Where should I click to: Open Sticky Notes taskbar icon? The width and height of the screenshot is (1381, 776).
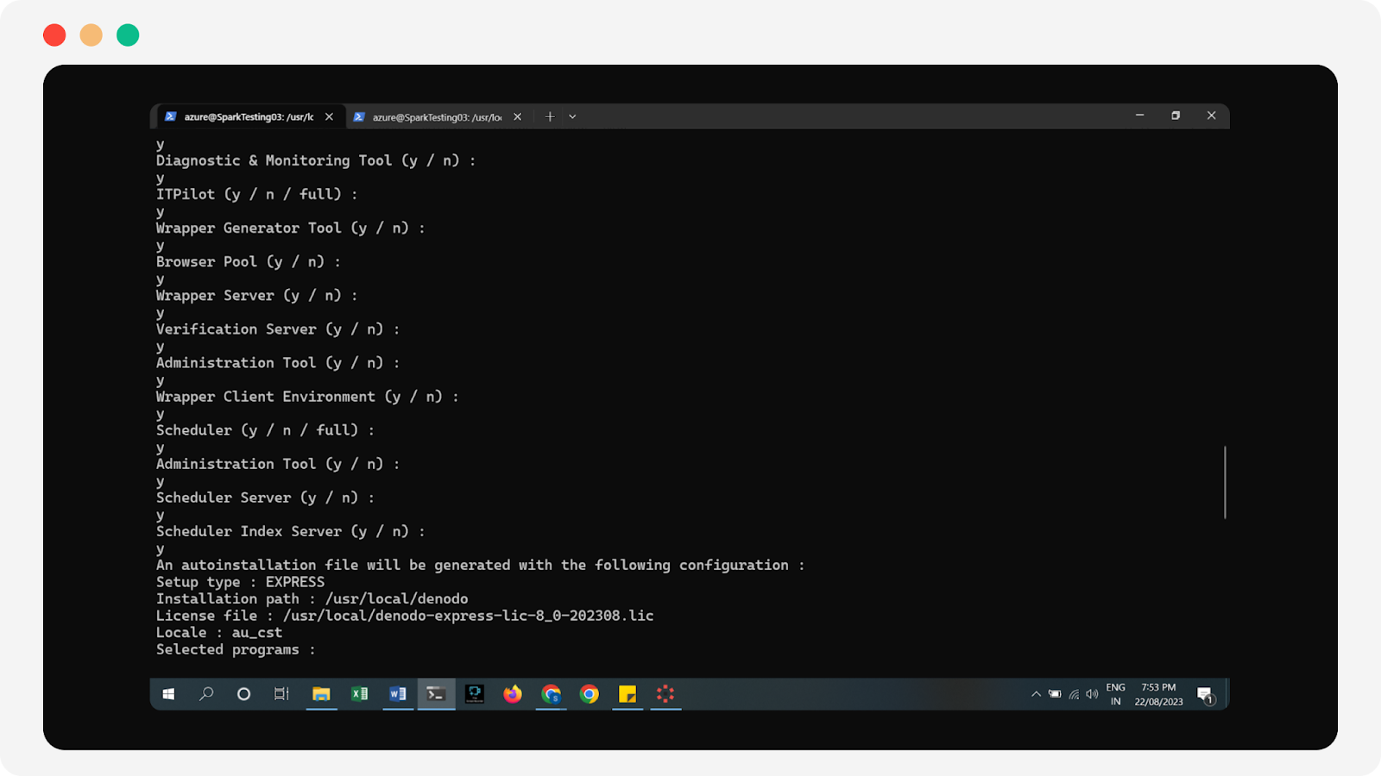pyautogui.click(x=627, y=694)
